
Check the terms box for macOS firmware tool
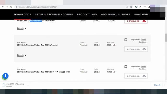[x=126, y=67]
